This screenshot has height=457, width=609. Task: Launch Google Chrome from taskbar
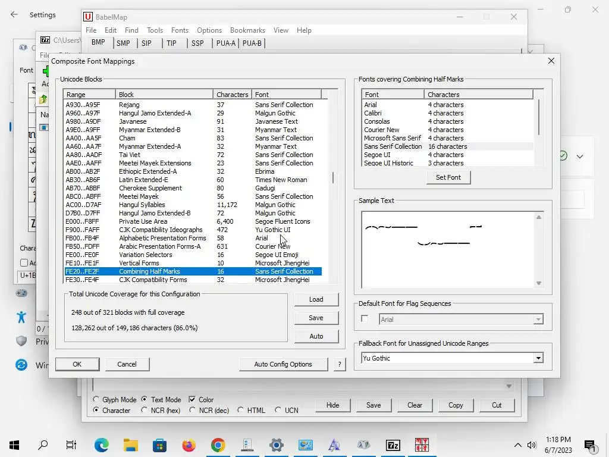click(x=218, y=445)
